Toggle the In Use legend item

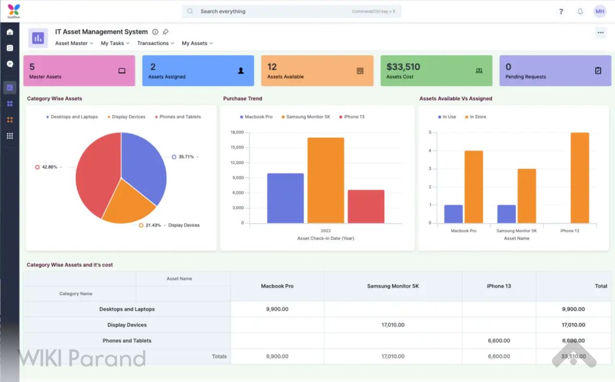tap(447, 117)
